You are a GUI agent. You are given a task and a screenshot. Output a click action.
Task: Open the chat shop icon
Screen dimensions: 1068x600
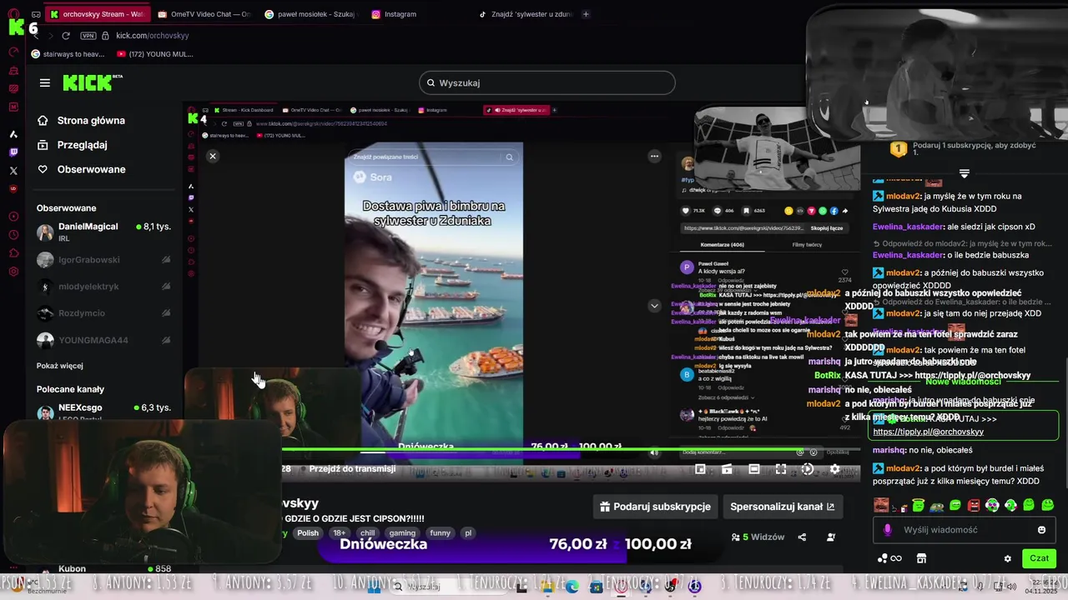(921, 558)
